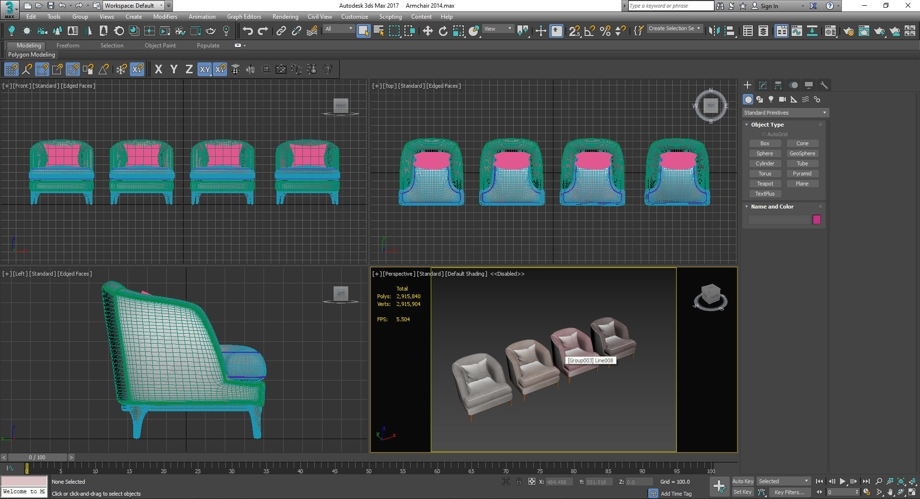Screen dimensions: 920x499
Task: Activate the Select Object tool
Action: (363, 31)
